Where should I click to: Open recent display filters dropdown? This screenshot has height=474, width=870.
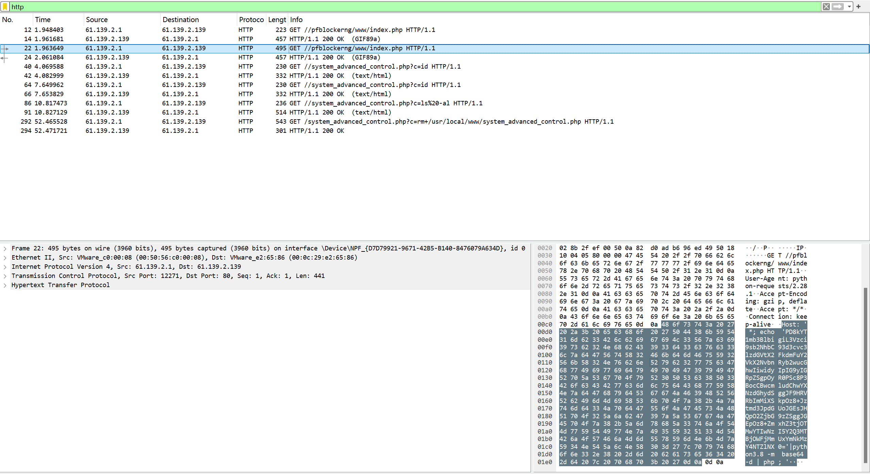pos(849,6)
